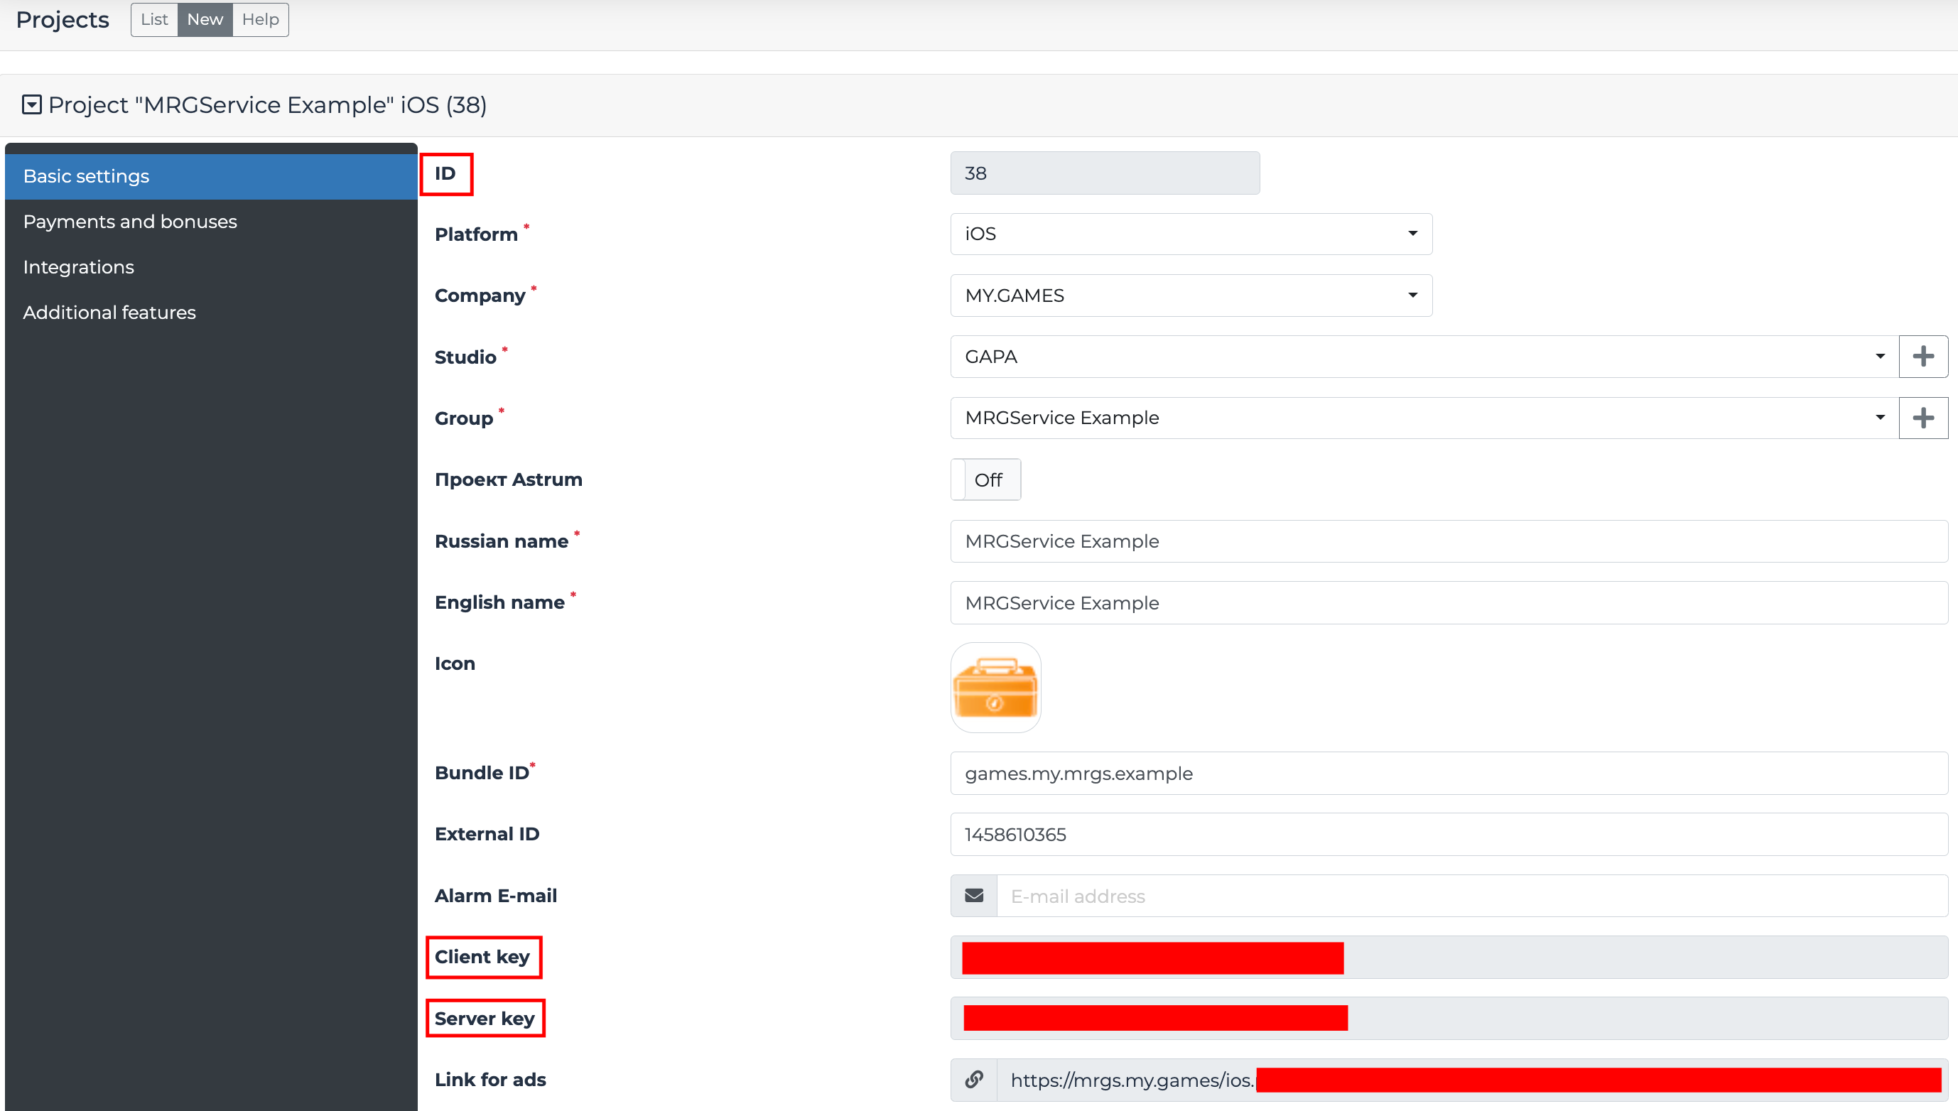1958x1111 pixels.
Task: Click the envelope icon in Alarm E-mail
Action: 973,896
